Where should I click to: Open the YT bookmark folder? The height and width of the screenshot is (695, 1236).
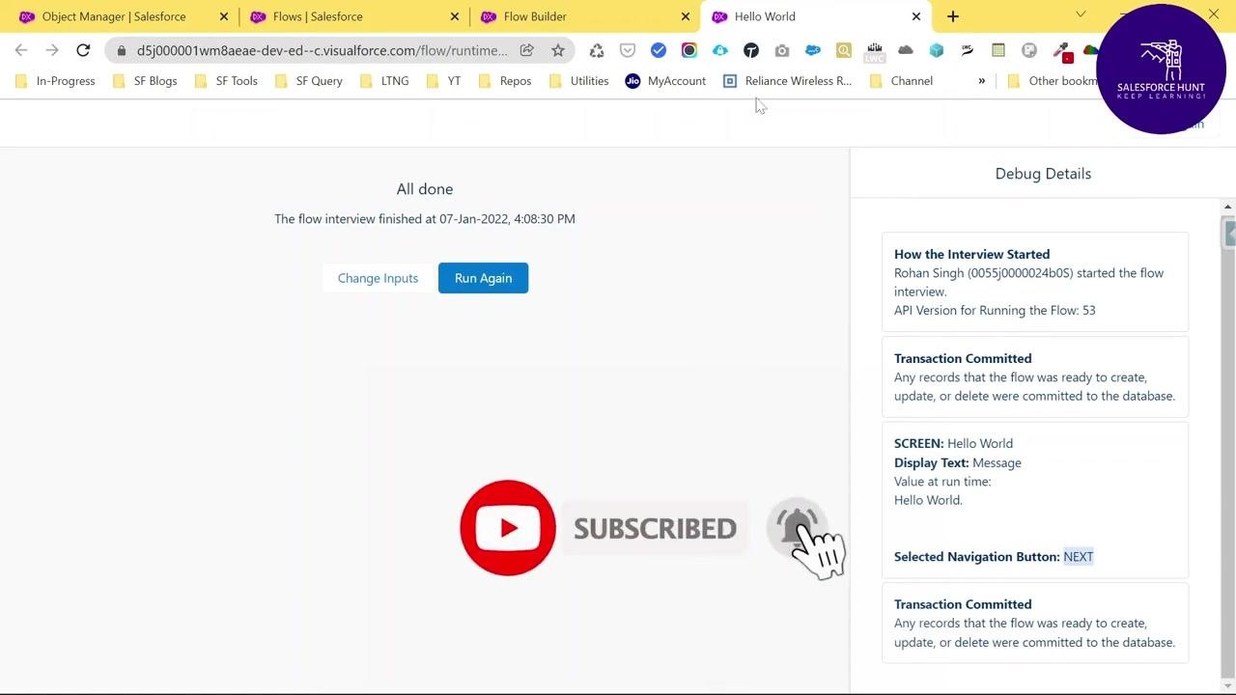pos(443,81)
